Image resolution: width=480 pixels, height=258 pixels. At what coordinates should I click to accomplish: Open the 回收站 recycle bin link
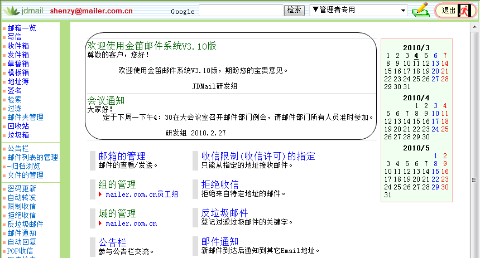18,126
